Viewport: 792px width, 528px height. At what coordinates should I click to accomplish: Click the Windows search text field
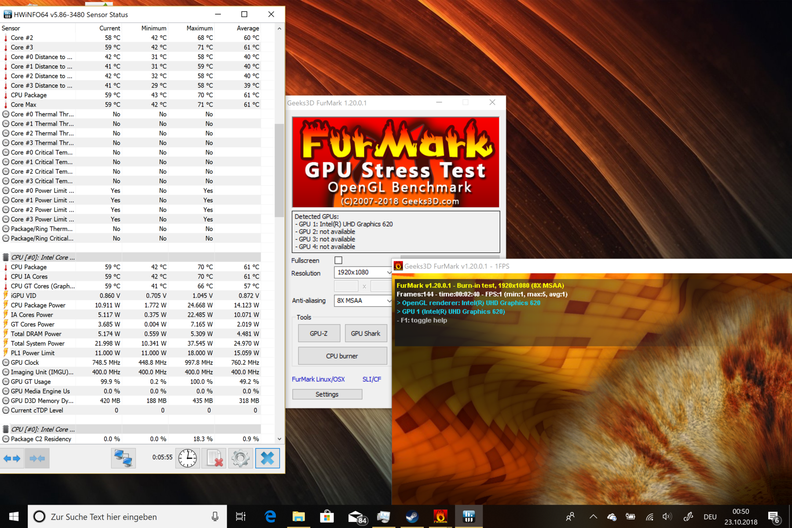click(128, 517)
